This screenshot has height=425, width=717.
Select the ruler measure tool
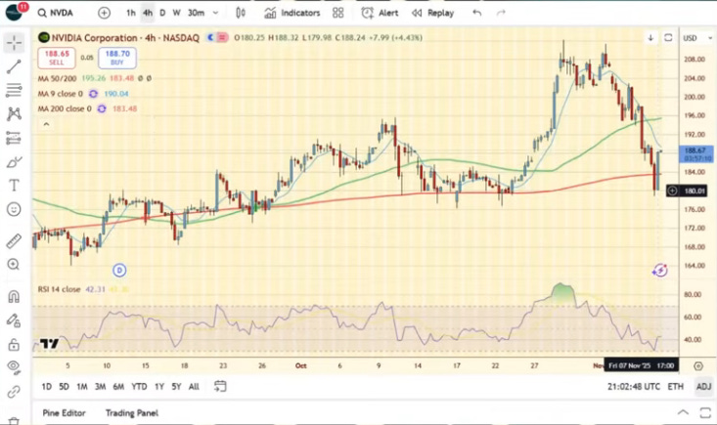[14, 240]
